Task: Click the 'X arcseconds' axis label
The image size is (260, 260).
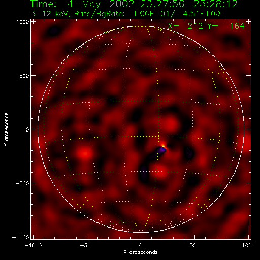Action: pos(141,252)
